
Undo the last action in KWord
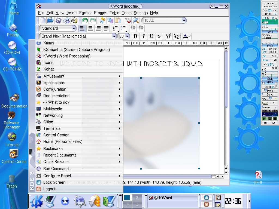[85, 20]
